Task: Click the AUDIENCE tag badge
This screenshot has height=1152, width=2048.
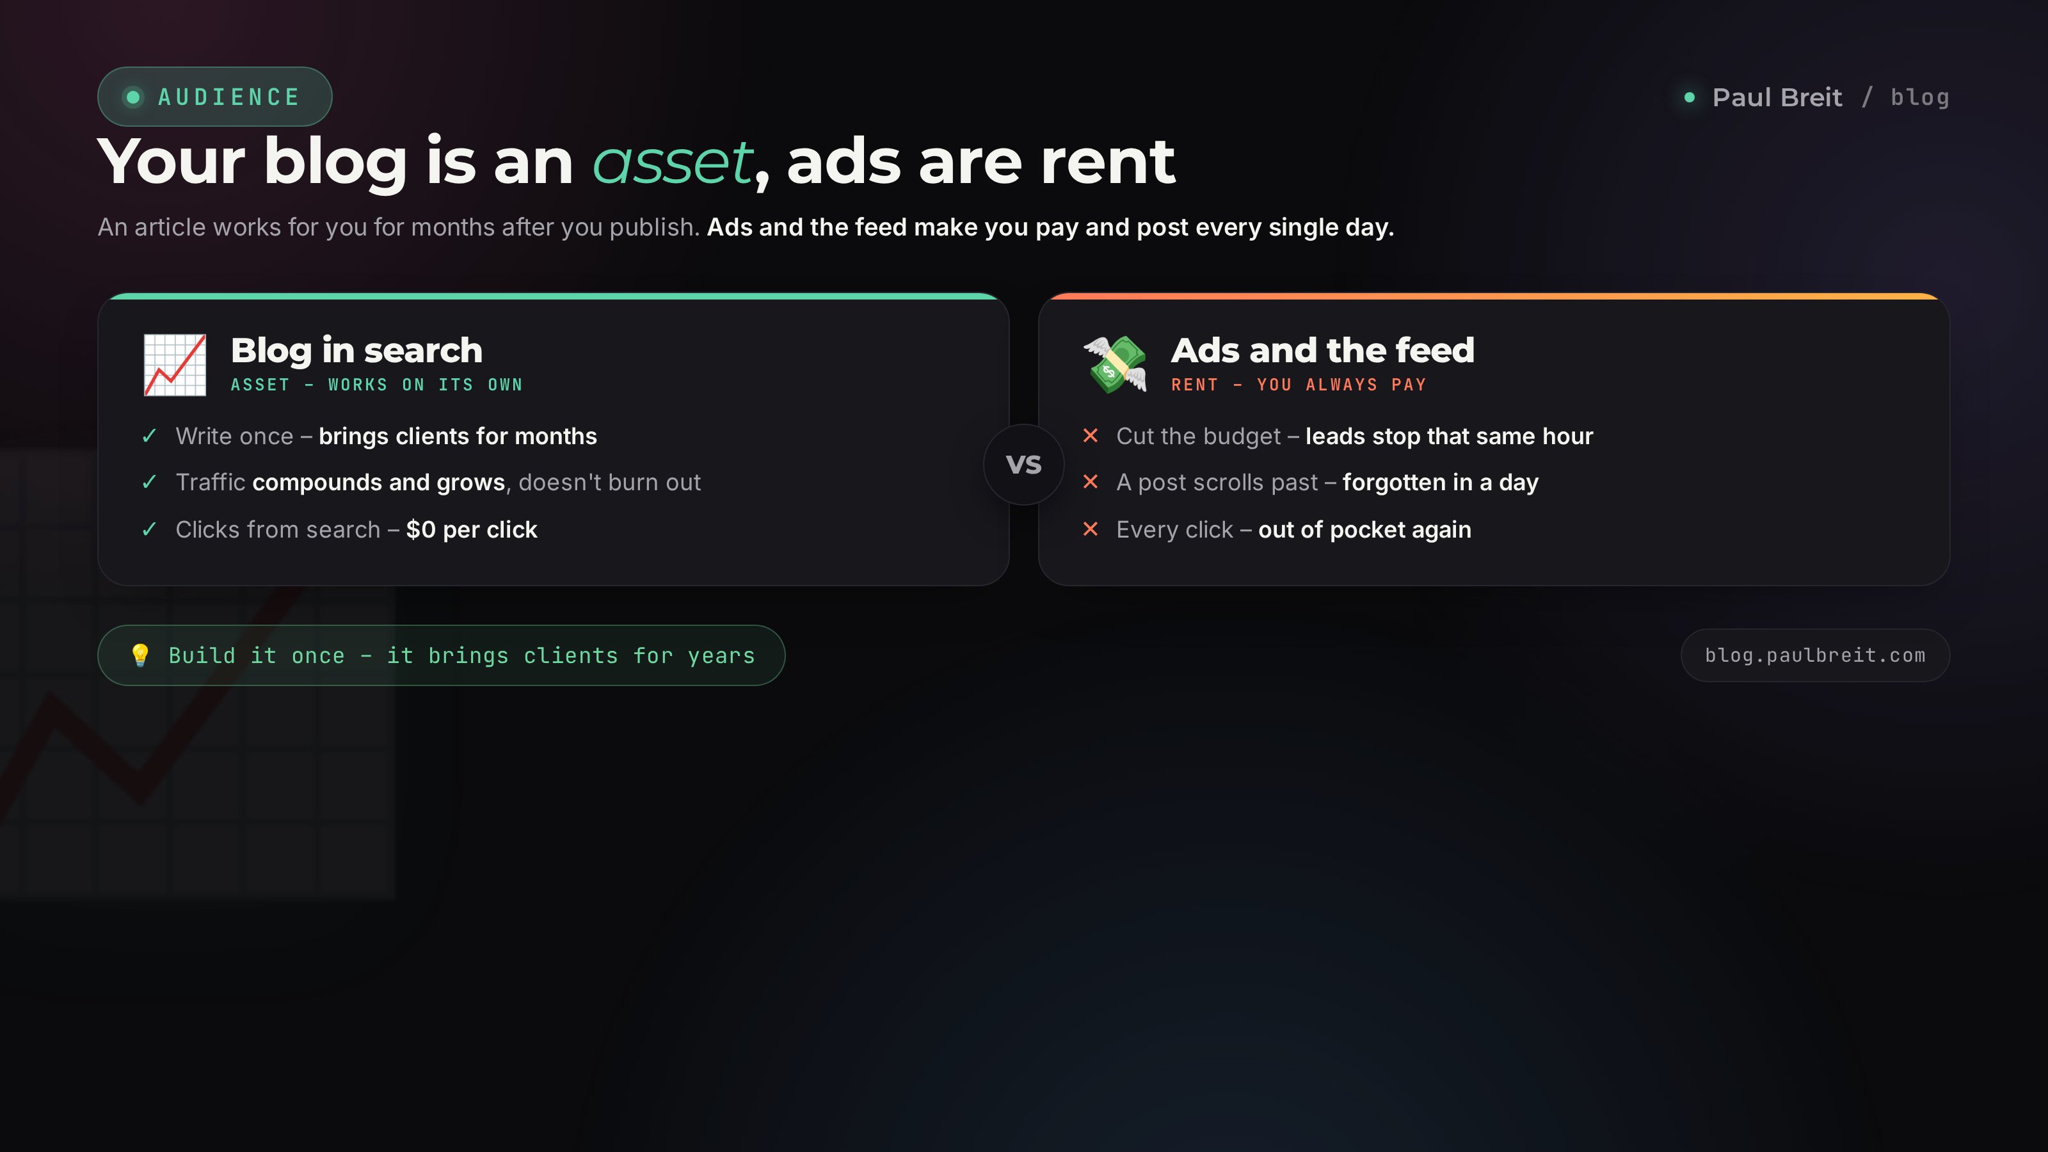Action: (x=214, y=97)
